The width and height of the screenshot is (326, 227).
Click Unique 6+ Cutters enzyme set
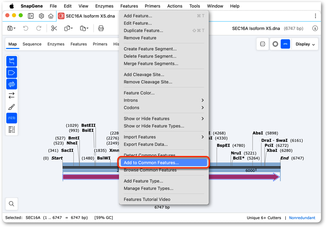264,218
